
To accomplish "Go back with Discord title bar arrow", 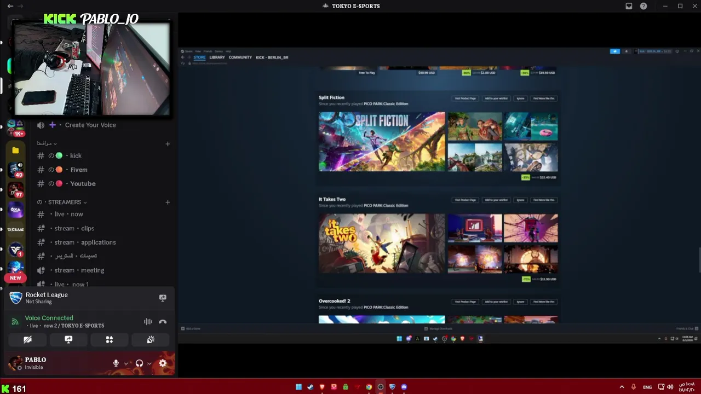I will (x=10, y=6).
